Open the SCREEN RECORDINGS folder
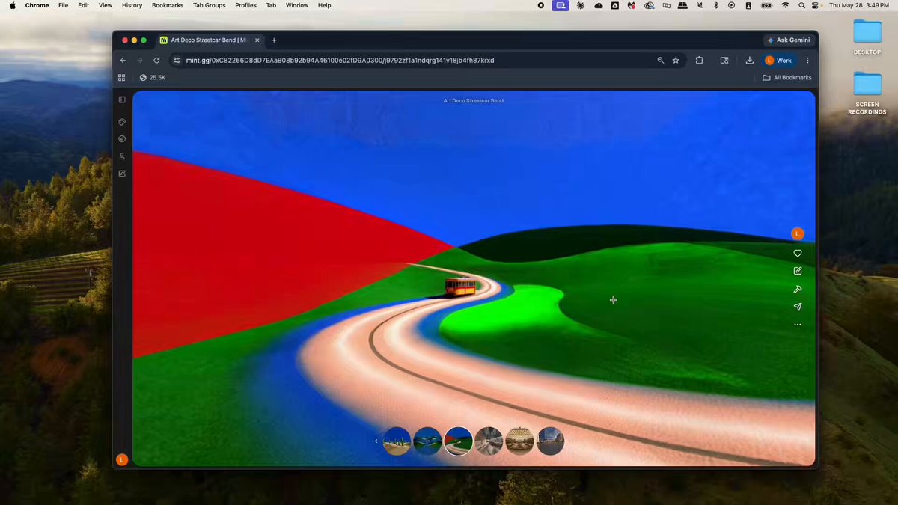898x505 pixels. pos(867,94)
